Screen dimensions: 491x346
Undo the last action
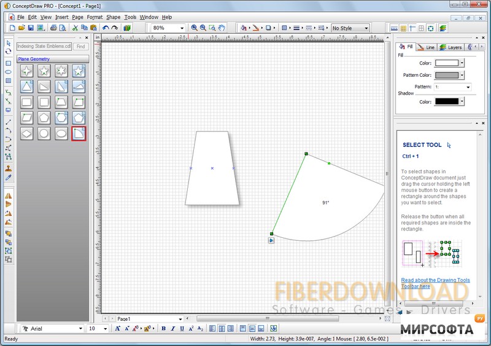106,28
